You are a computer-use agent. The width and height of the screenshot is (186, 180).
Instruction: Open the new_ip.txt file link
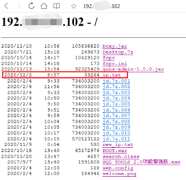click(118, 145)
